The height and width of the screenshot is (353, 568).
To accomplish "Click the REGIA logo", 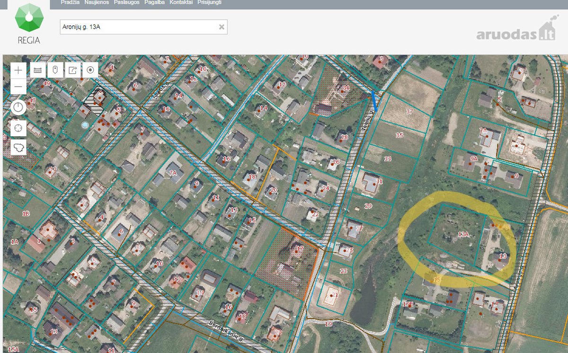I will coord(29,24).
